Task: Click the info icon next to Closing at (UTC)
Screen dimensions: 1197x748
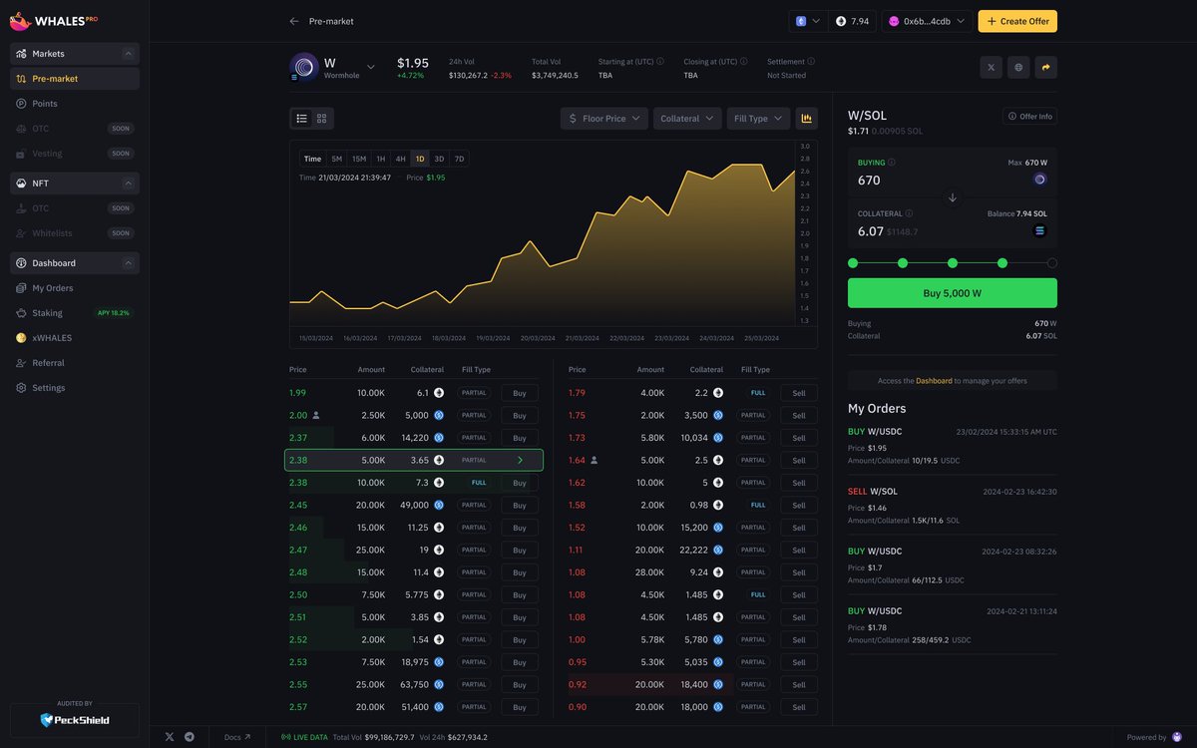Action: 742,61
